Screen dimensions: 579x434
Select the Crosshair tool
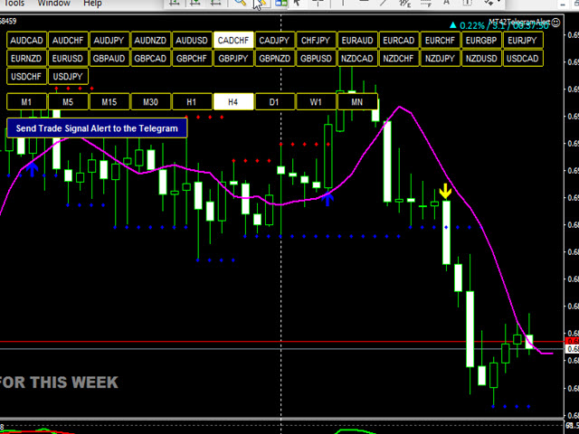[318, 2]
